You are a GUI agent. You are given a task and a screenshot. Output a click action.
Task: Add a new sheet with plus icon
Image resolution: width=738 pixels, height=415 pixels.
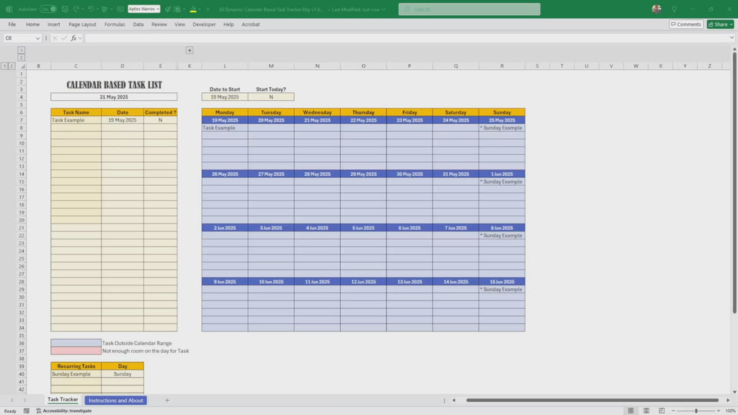click(167, 400)
